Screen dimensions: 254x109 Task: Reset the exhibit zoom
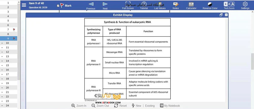click(x=120, y=106)
